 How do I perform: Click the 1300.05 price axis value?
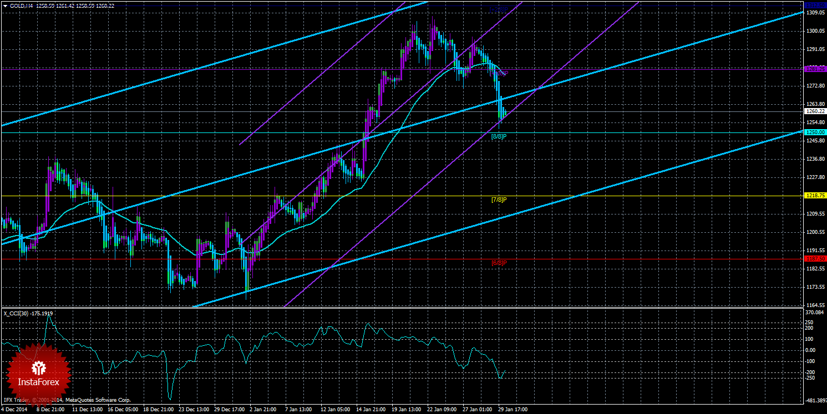pyautogui.click(x=815, y=31)
